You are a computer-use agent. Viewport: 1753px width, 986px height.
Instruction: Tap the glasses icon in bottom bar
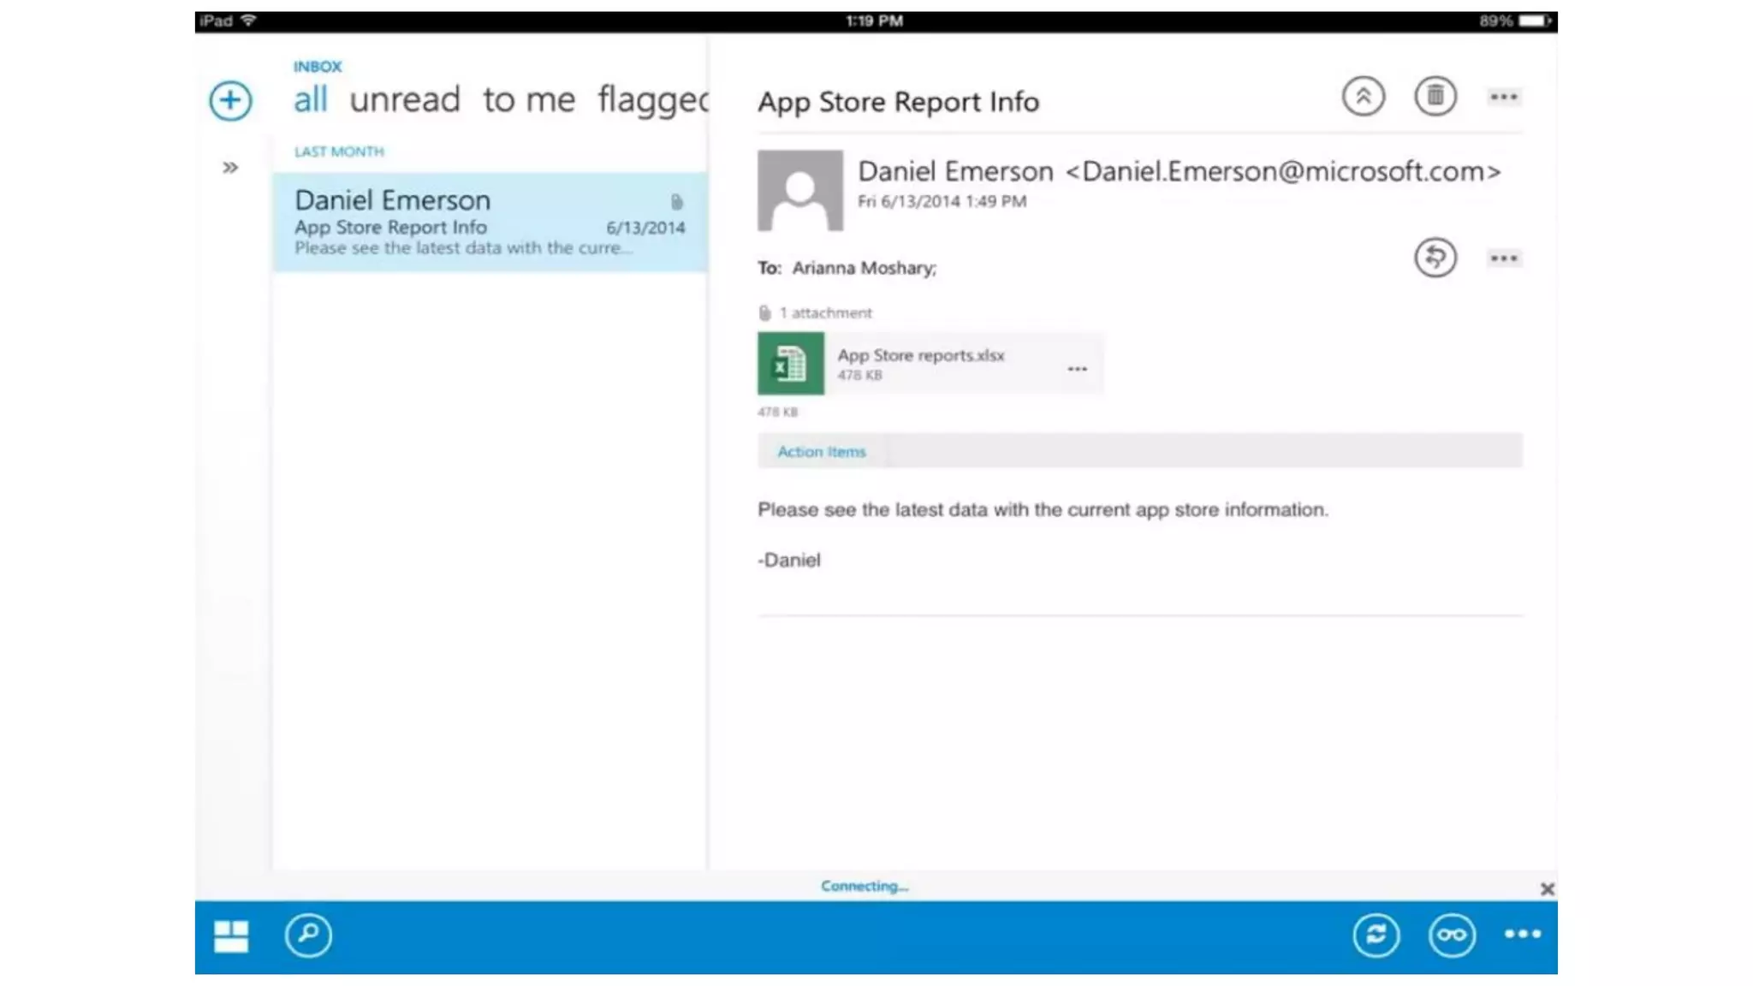pos(1451,936)
